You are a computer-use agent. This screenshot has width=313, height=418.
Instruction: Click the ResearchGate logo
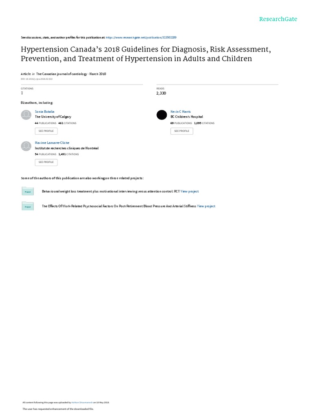click(278, 19)
